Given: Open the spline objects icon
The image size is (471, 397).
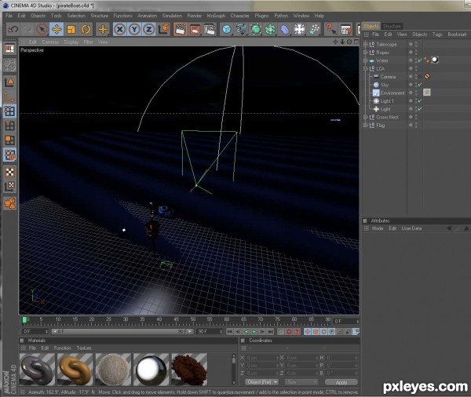Looking at the screenshot, I should pos(241,30).
